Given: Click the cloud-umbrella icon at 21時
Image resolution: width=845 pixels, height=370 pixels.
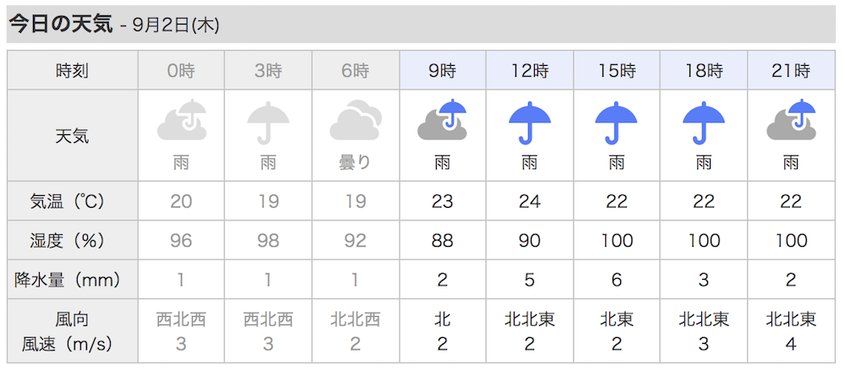Looking at the screenshot, I should coord(791,120).
